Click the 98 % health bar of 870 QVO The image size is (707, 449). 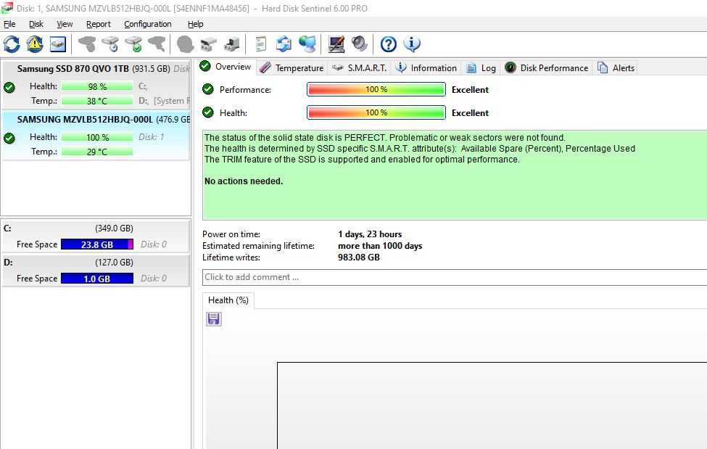point(97,86)
